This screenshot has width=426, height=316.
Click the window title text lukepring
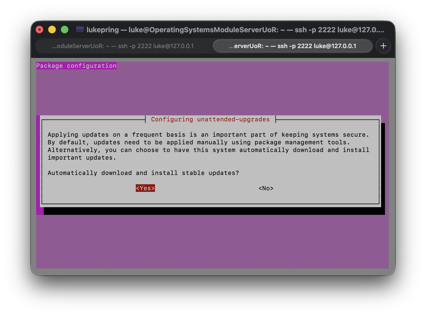pos(103,30)
